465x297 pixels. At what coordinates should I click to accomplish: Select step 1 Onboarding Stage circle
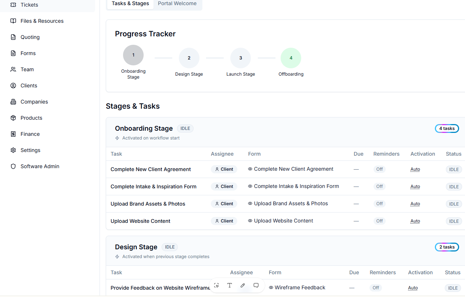[133, 55]
